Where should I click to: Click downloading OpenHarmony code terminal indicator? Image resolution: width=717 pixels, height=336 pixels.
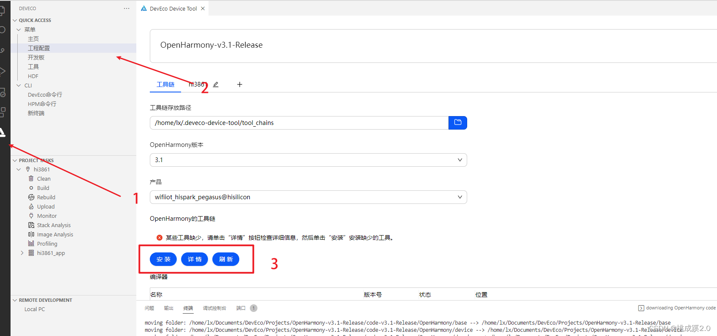[677, 308]
